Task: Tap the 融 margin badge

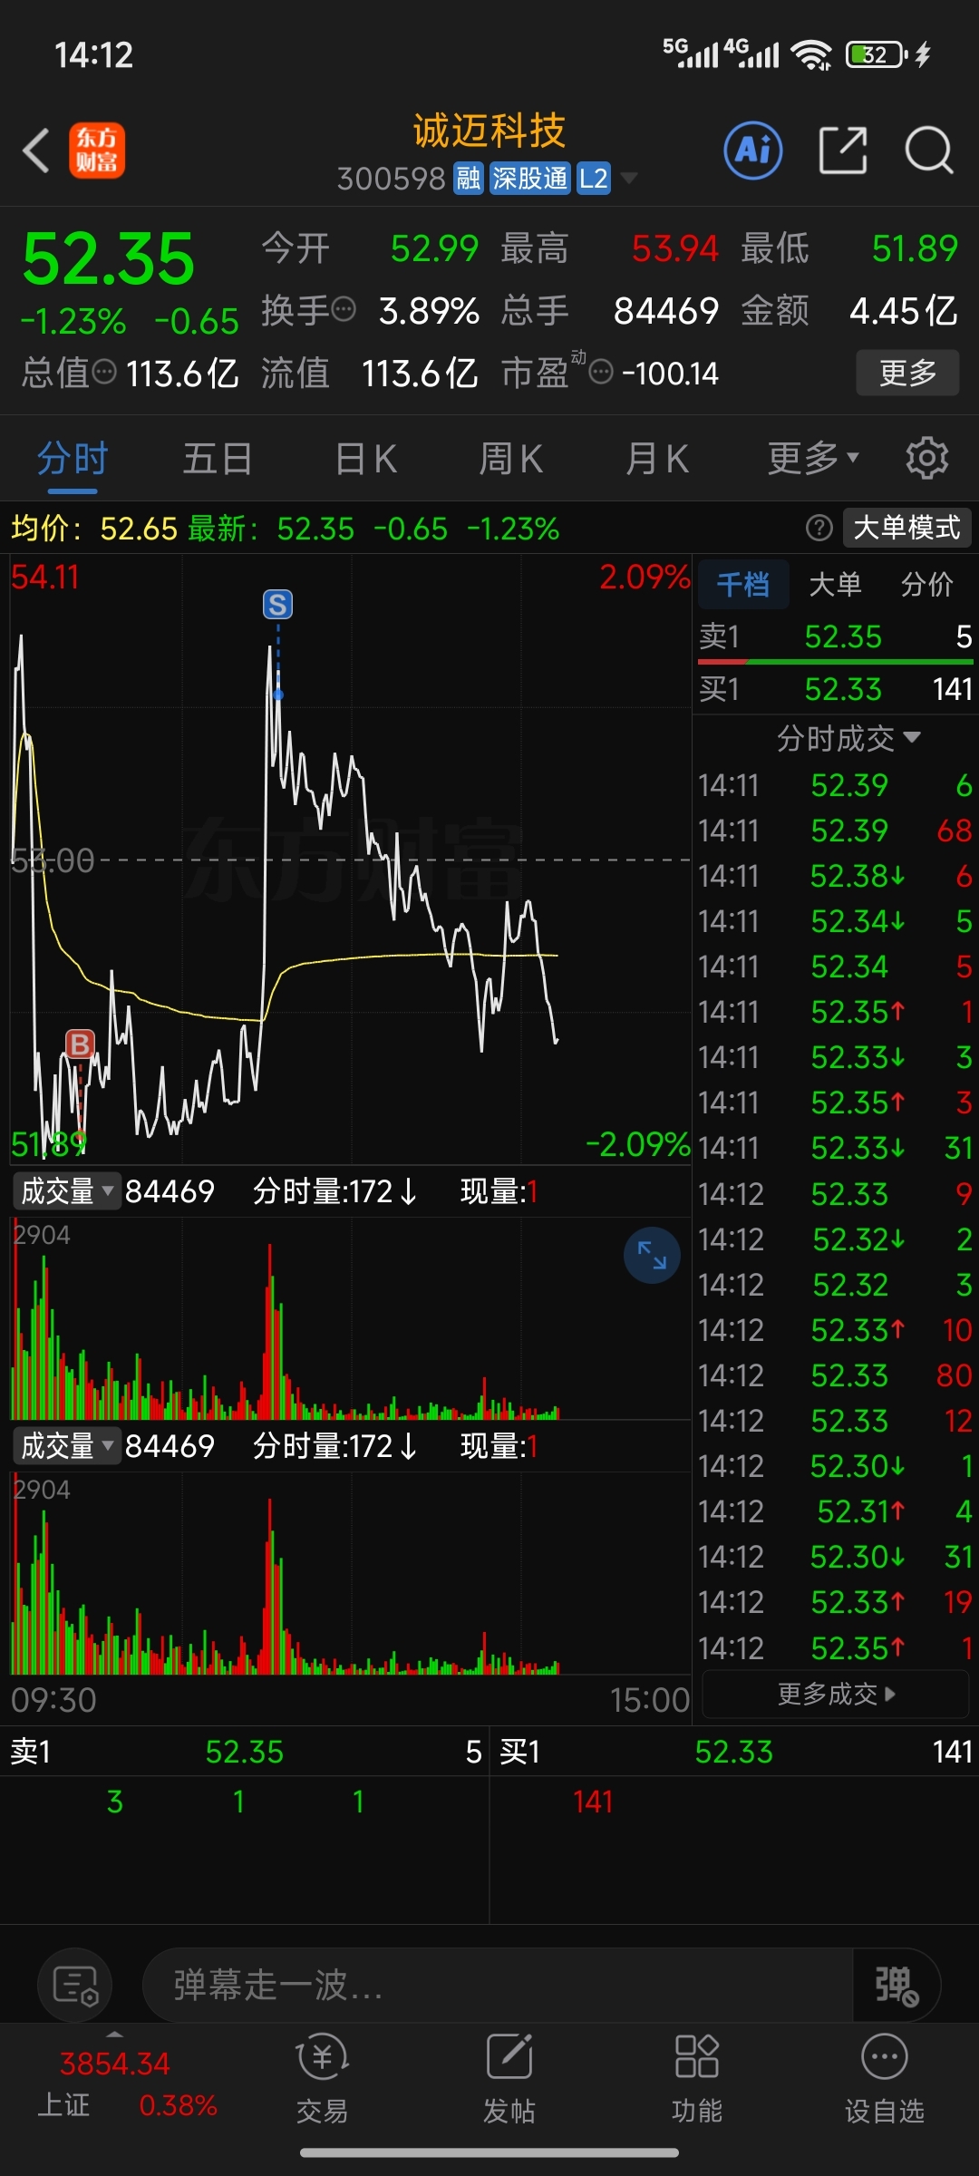Action: coord(469,179)
